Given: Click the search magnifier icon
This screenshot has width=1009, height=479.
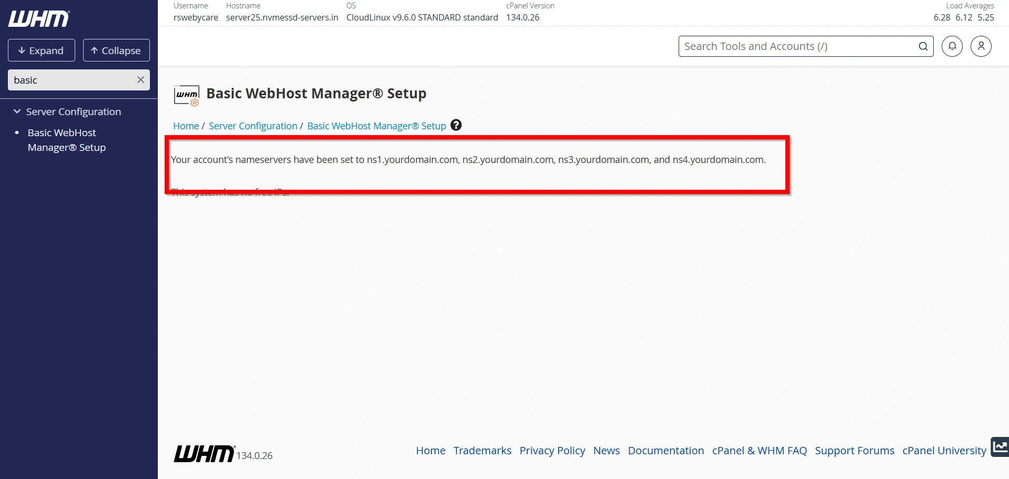Looking at the screenshot, I should coord(923,46).
